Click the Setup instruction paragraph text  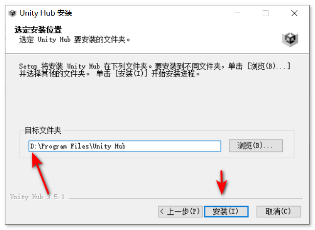155,70
